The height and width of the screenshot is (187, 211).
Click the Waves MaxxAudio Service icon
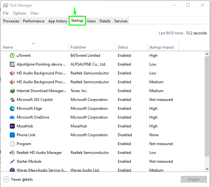pos(12,170)
